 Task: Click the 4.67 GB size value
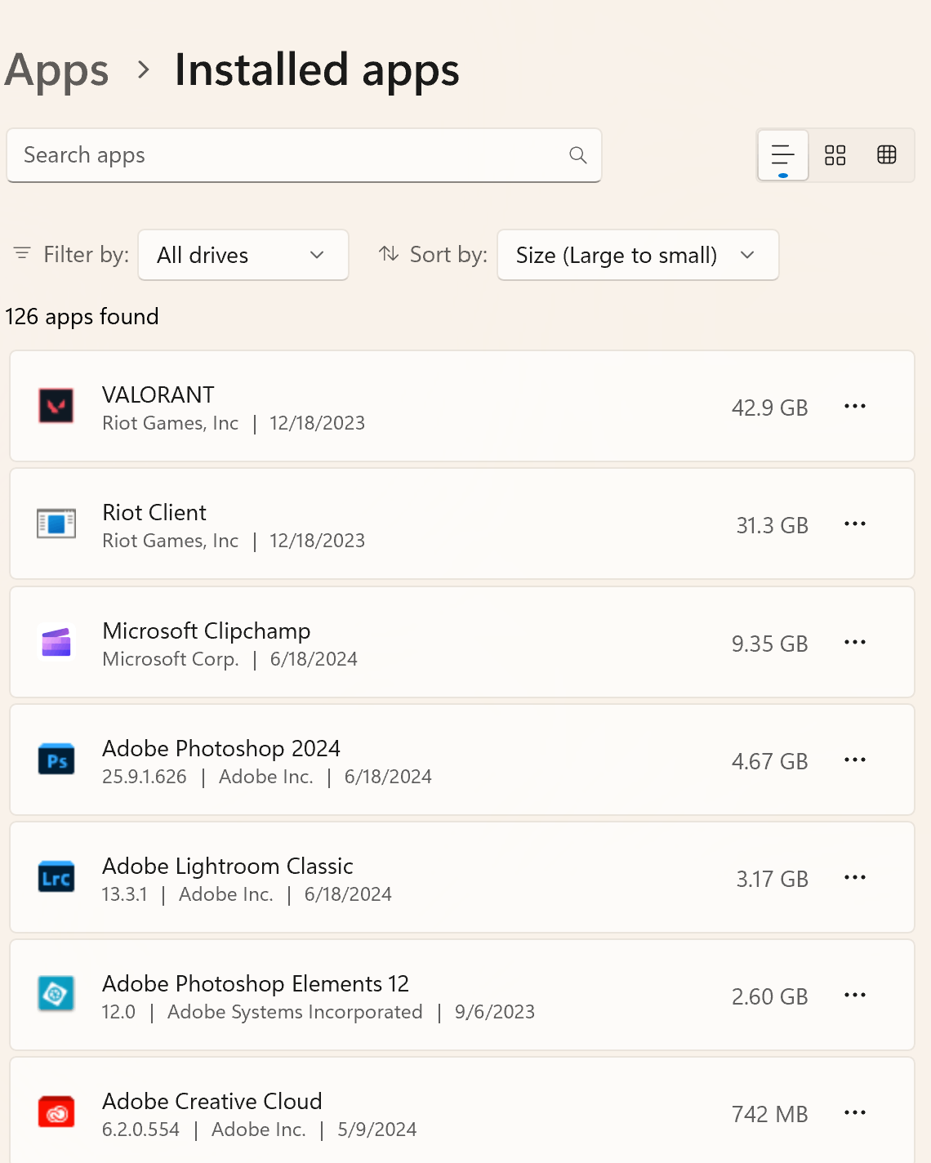769,761
